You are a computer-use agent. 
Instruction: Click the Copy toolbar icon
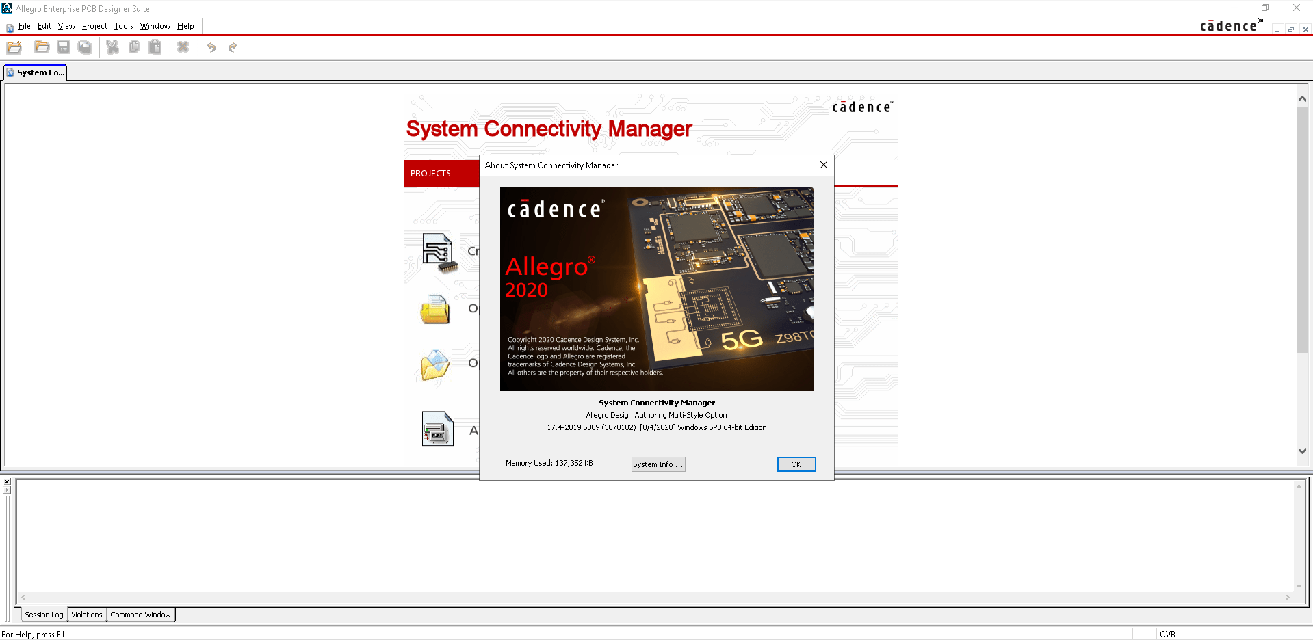tap(134, 47)
